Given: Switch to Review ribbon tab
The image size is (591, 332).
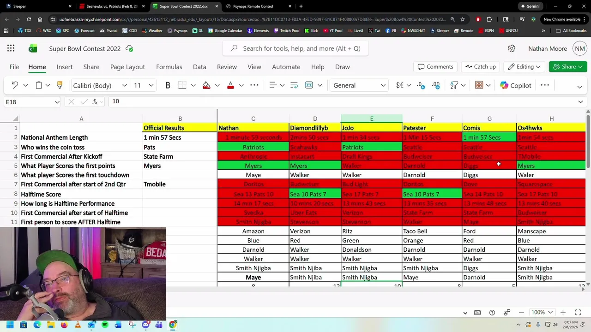Looking at the screenshot, I should click(227, 67).
